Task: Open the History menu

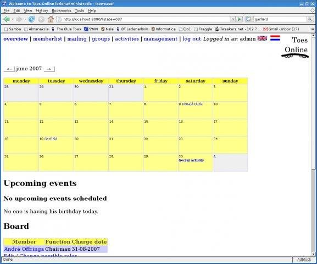Action: click(42, 10)
